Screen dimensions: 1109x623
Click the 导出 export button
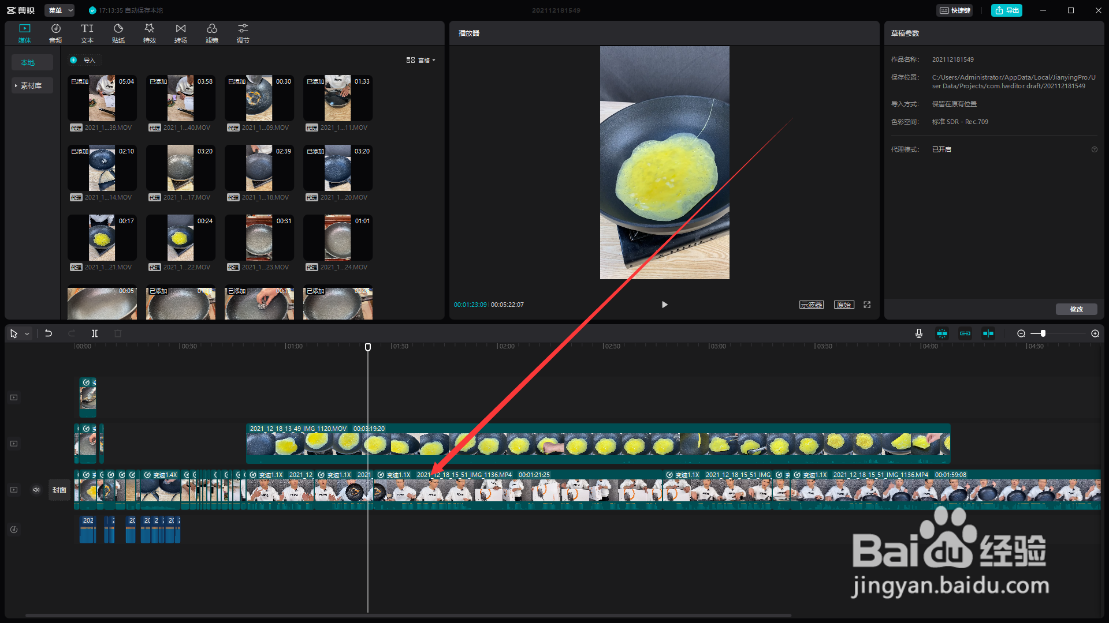[x=1007, y=10]
